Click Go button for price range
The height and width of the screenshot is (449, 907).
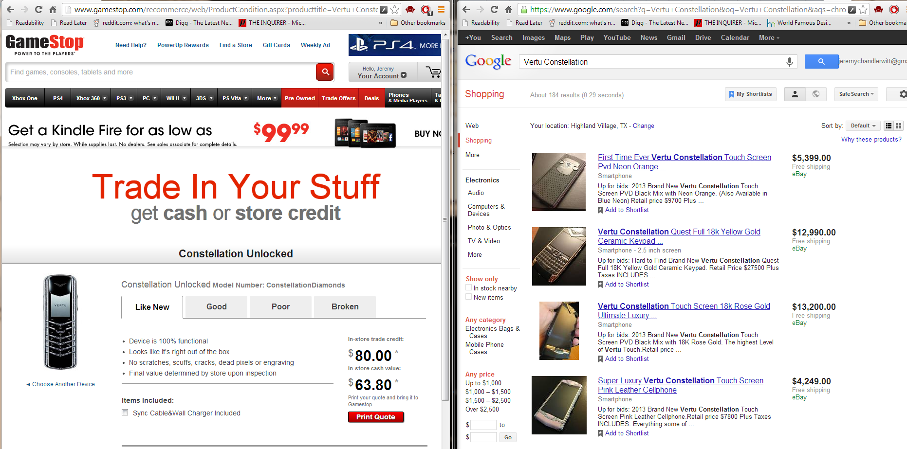[507, 437]
